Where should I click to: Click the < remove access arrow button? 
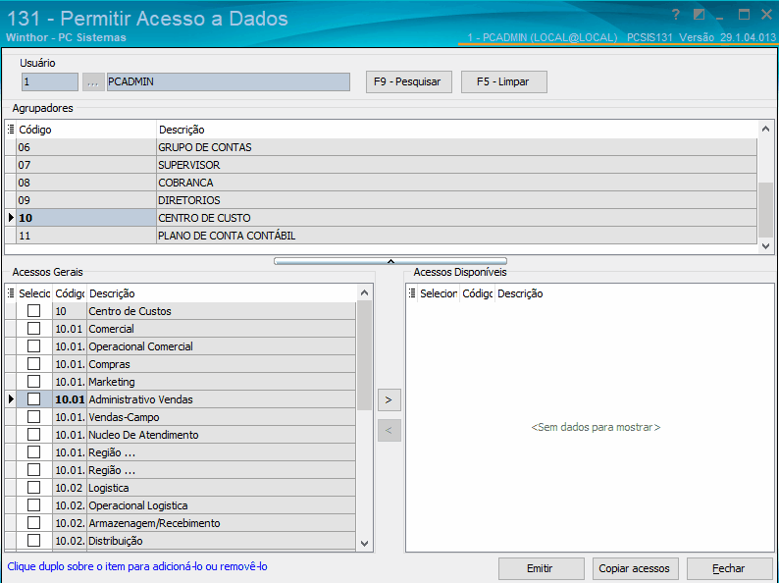coord(389,431)
